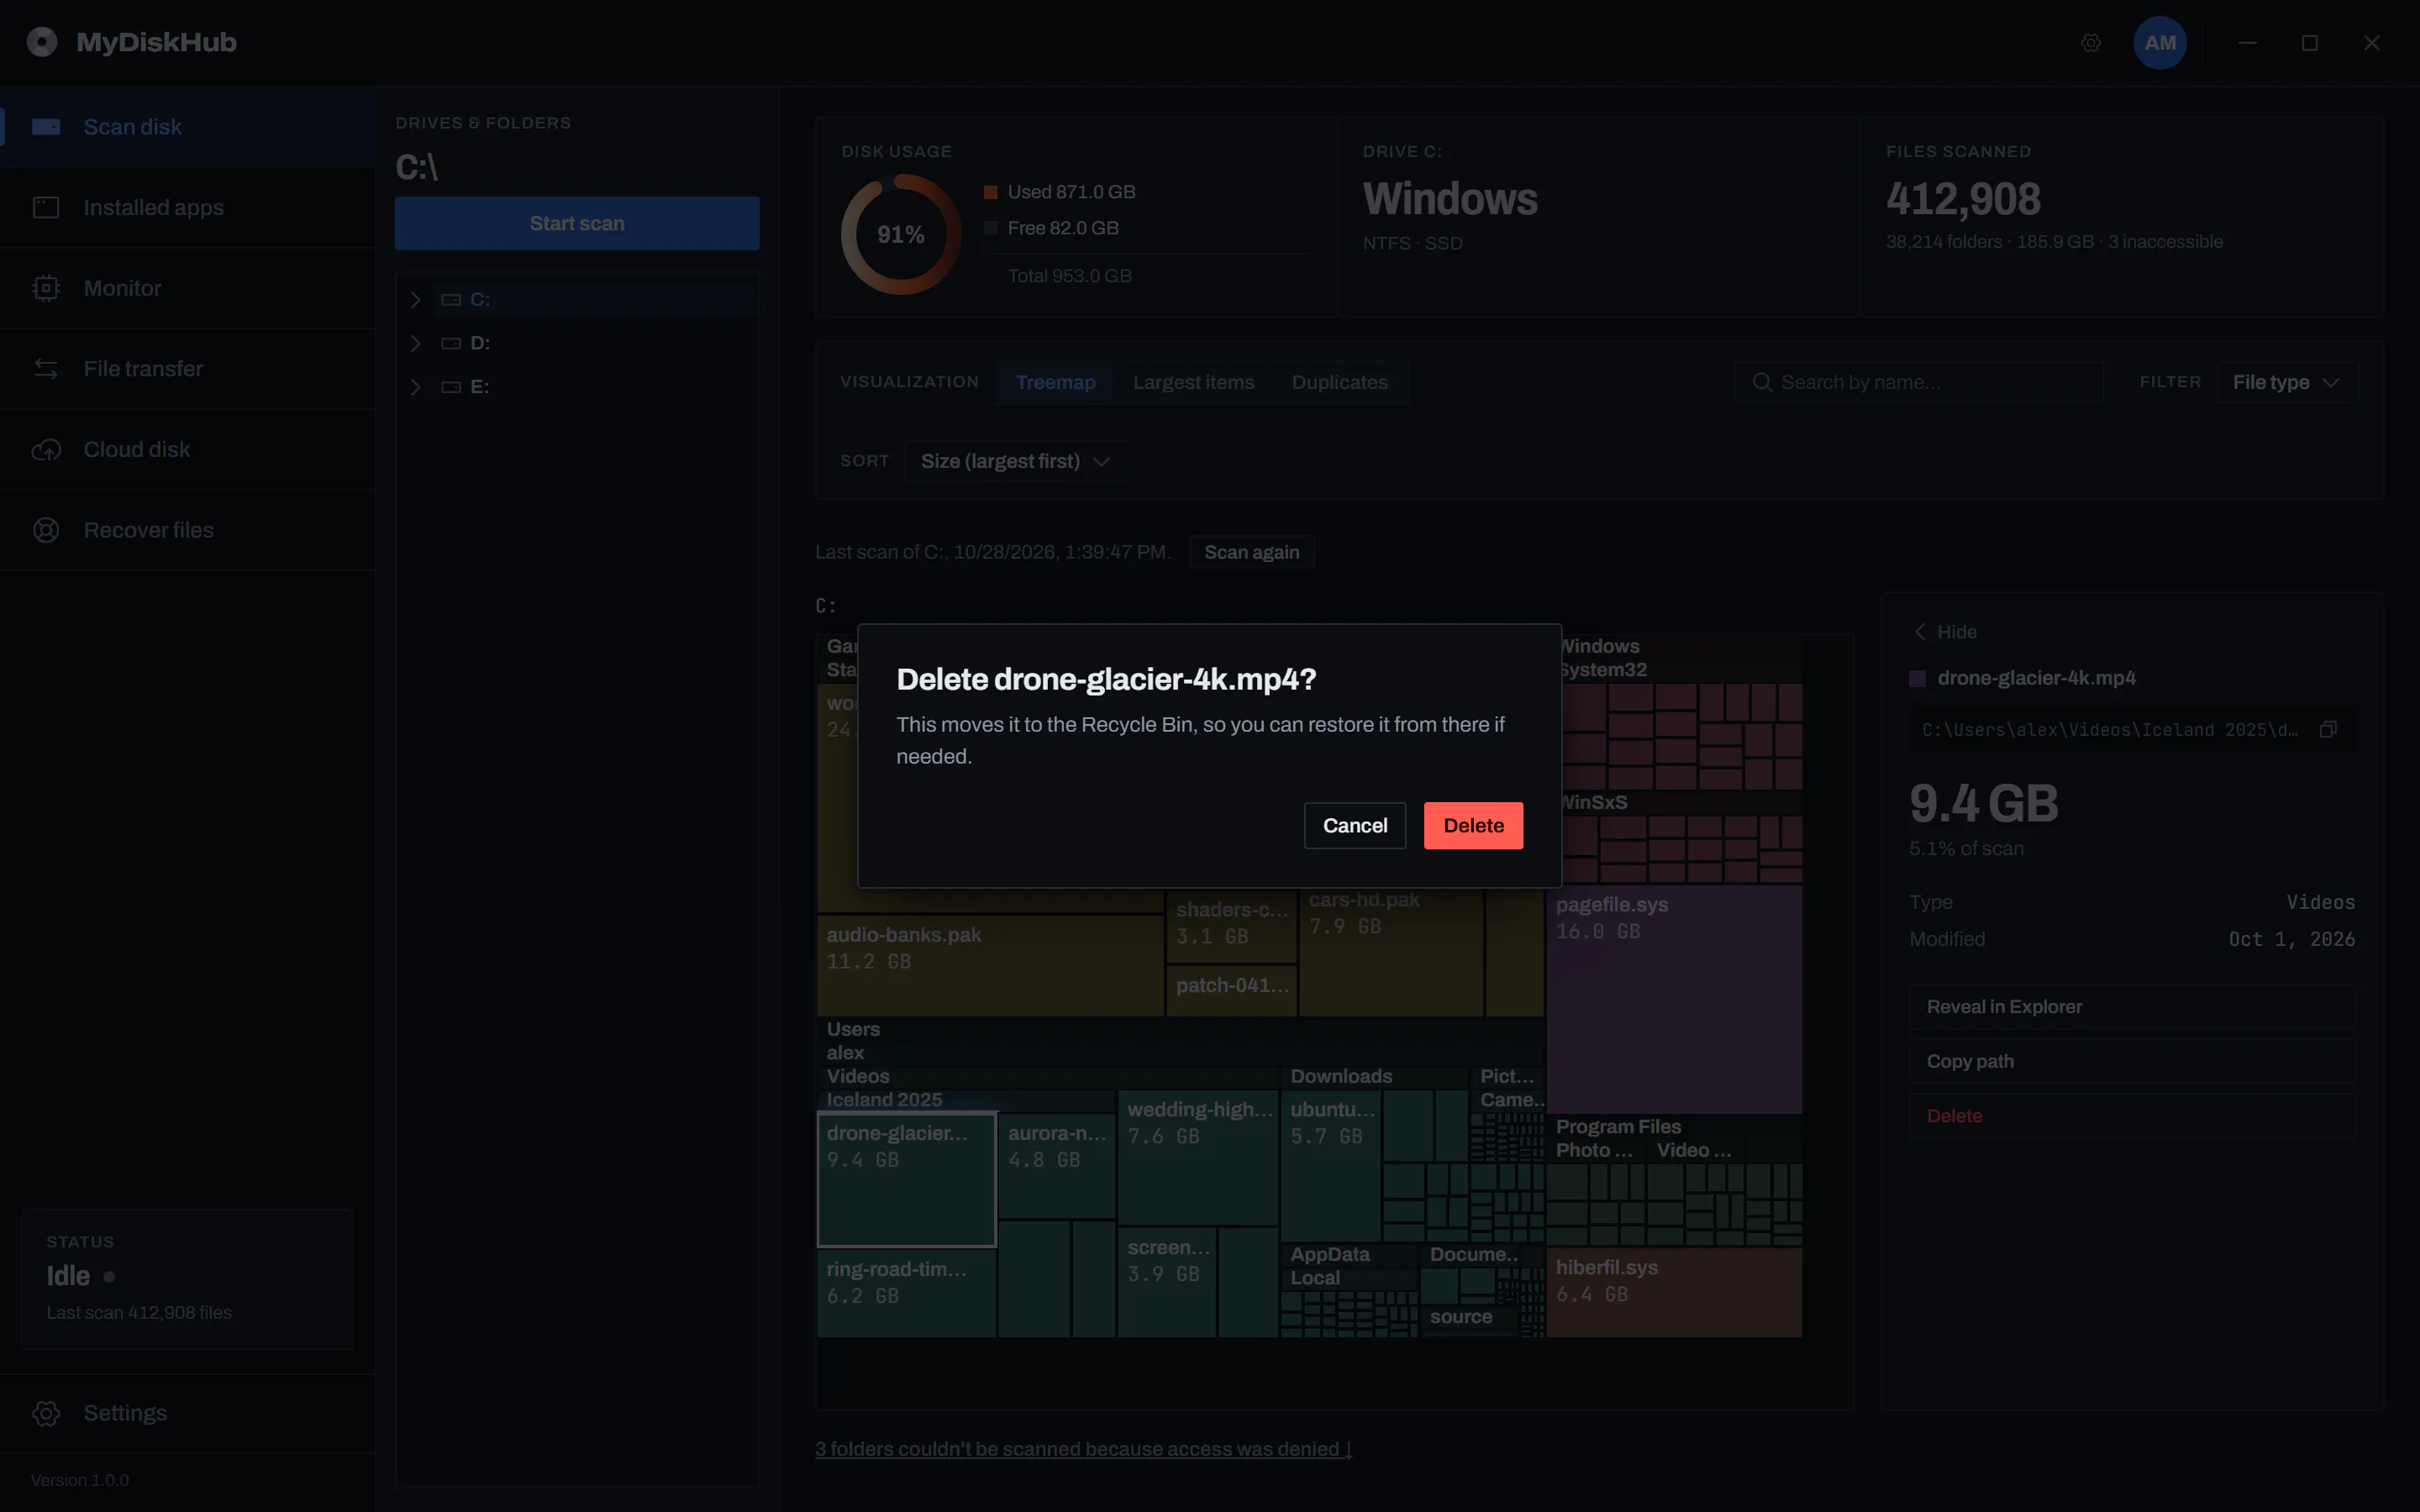Cancel the delete dialog
Image resolution: width=2420 pixels, height=1512 pixels.
pyautogui.click(x=1354, y=825)
